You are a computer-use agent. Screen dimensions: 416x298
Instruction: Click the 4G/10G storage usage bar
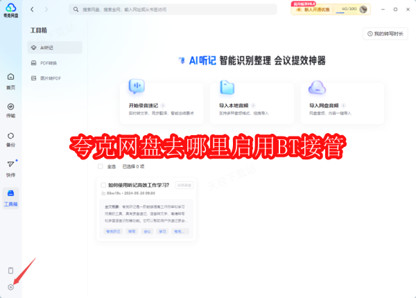coord(347,10)
